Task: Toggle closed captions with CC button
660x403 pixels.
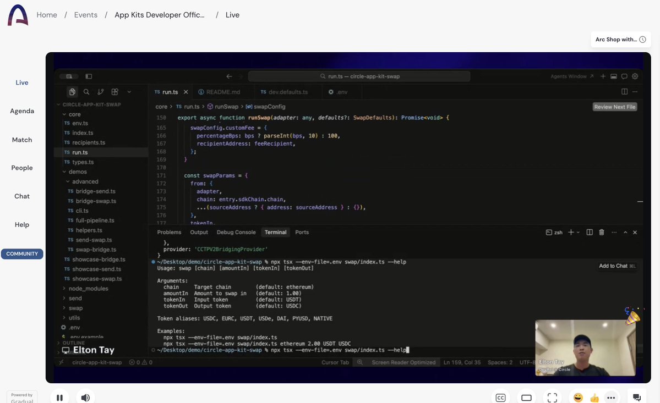Action: point(500,398)
